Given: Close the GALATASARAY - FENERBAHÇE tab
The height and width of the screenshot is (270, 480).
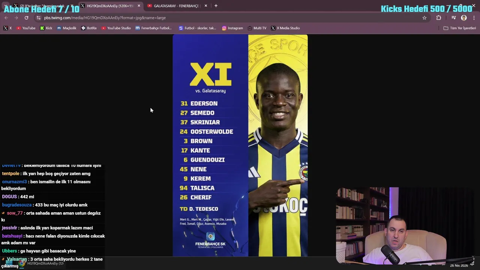Looking at the screenshot, I should 205,6.
